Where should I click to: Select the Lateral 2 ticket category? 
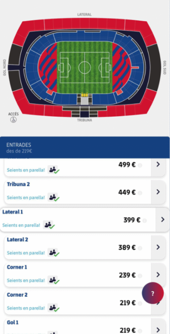(x=85, y=247)
